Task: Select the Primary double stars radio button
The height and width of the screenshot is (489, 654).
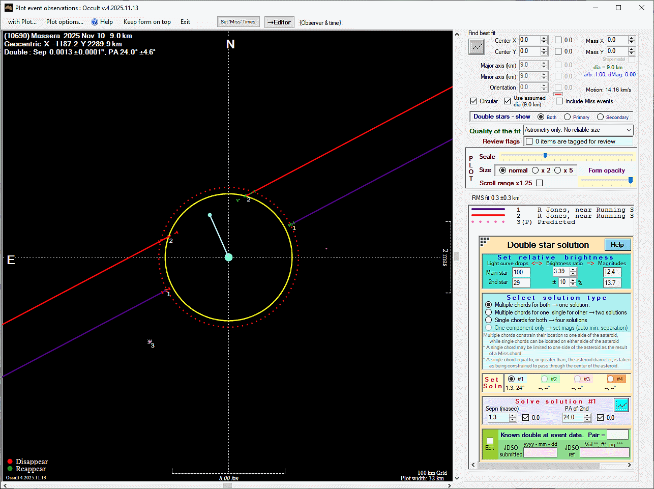Action: point(567,117)
